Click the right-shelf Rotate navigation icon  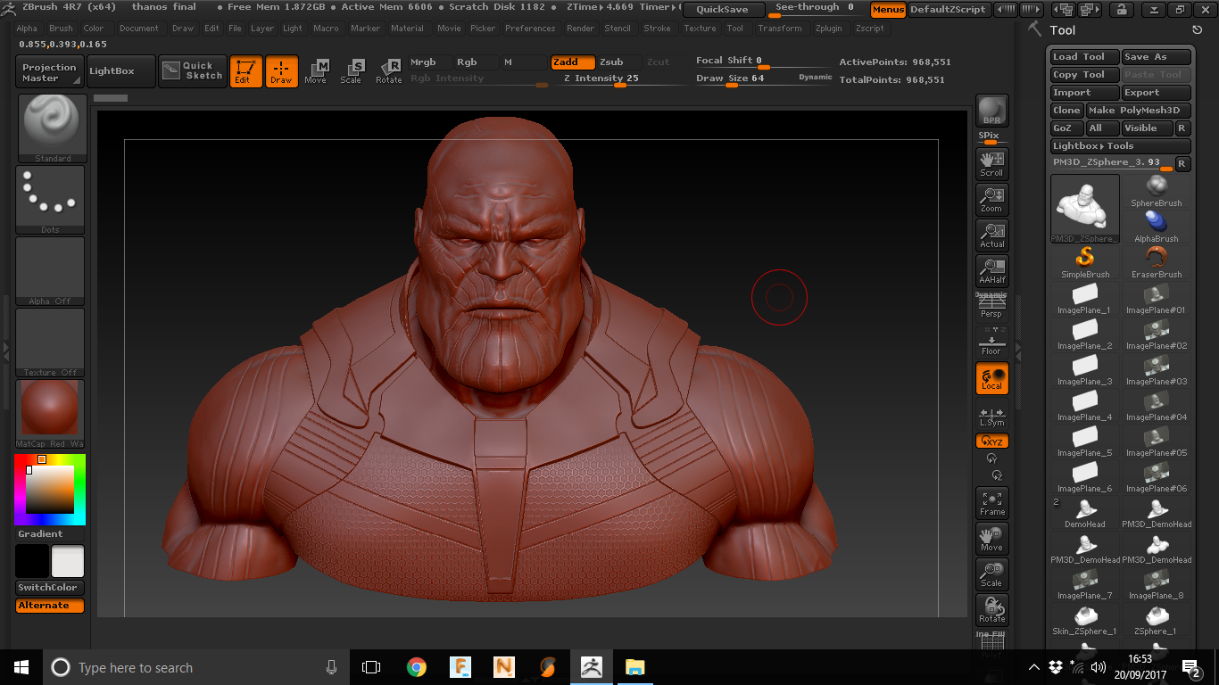(991, 610)
